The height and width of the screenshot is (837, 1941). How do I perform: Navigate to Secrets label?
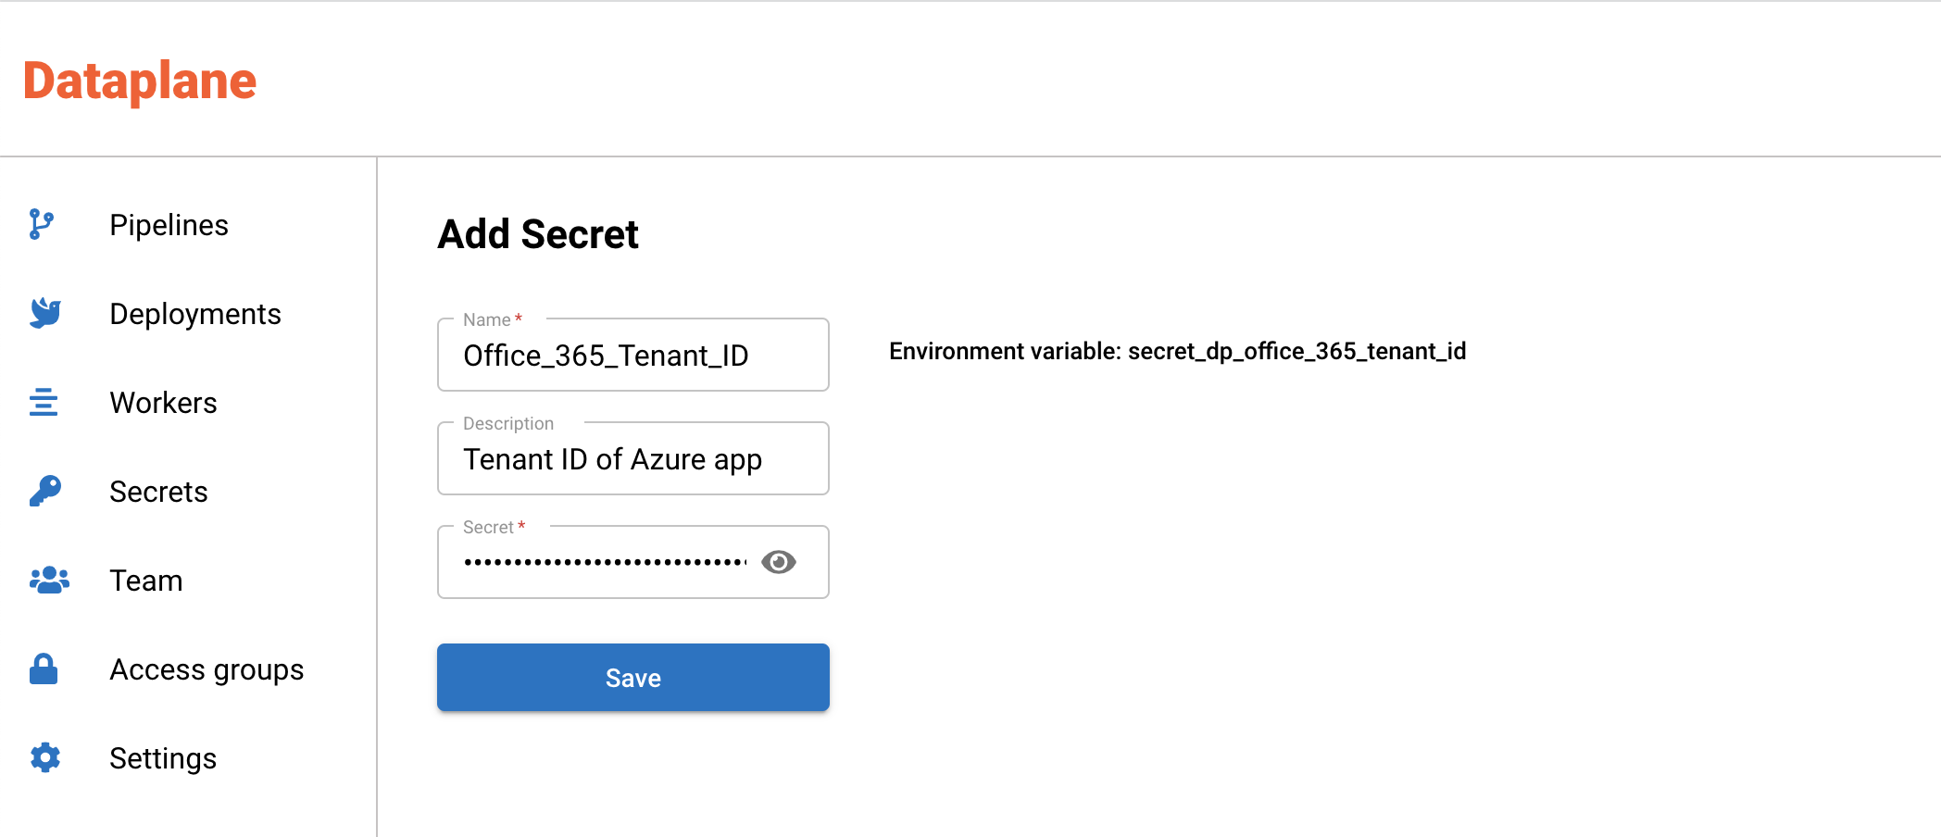coord(158,492)
